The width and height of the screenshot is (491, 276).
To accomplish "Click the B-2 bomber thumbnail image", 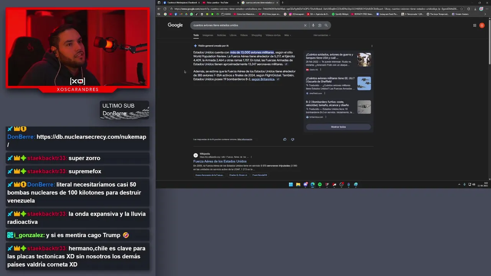I will pos(364,107).
